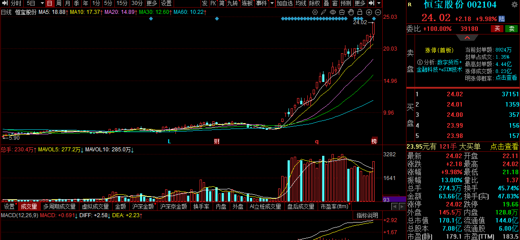Click the R mark beside the stock name
This screenshot has height=240, width=520.
tap(410, 4)
